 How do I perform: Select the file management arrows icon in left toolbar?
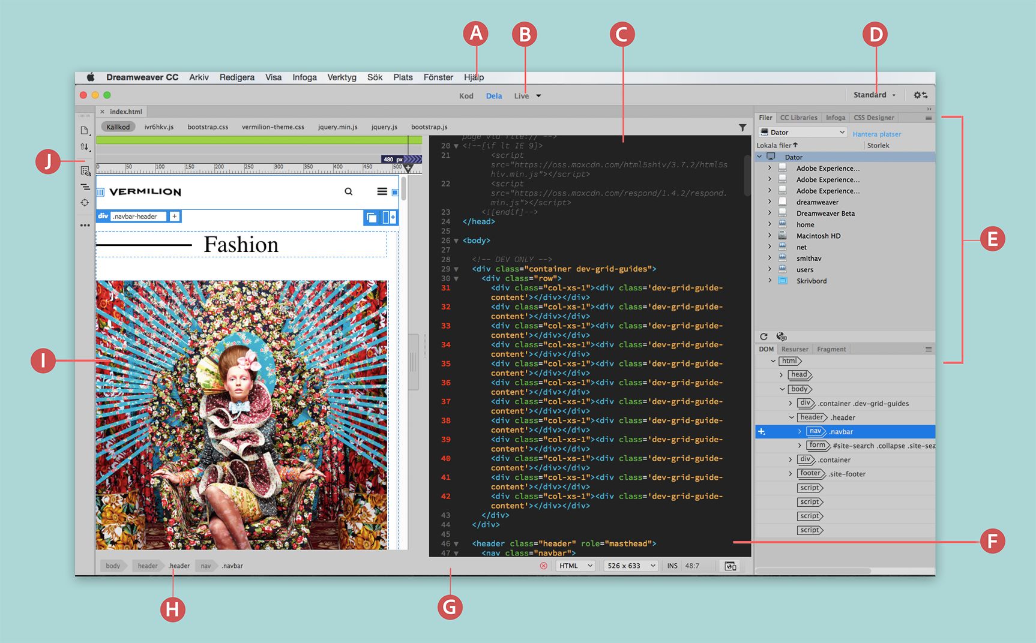pyautogui.click(x=85, y=146)
